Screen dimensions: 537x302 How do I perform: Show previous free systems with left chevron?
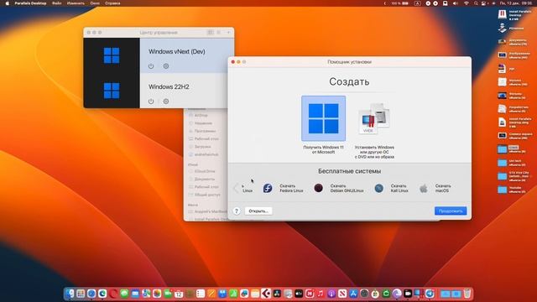pos(236,188)
